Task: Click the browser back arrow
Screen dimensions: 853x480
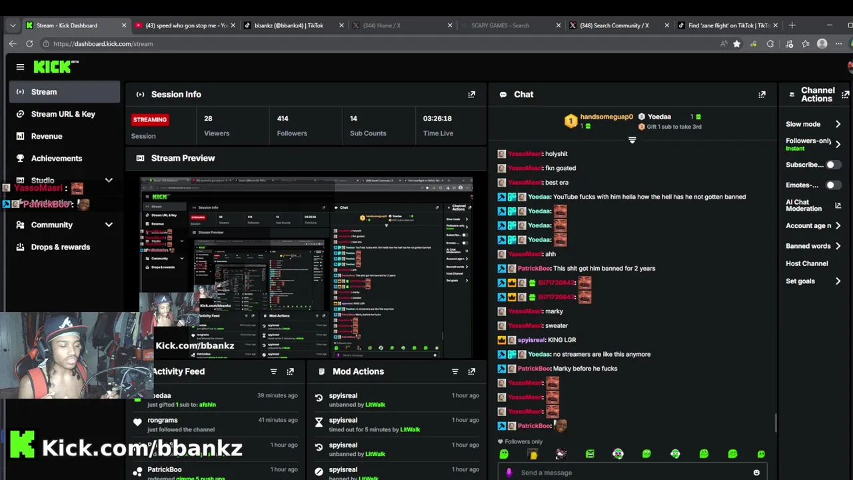Action: [13, 43]
